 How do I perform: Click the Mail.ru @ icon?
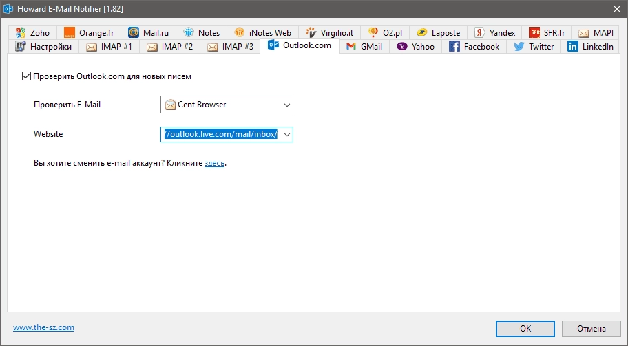tap(134, 32)
